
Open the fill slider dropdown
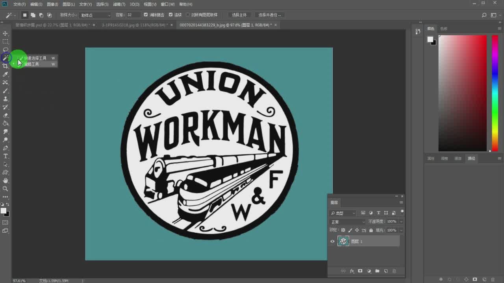401,230
